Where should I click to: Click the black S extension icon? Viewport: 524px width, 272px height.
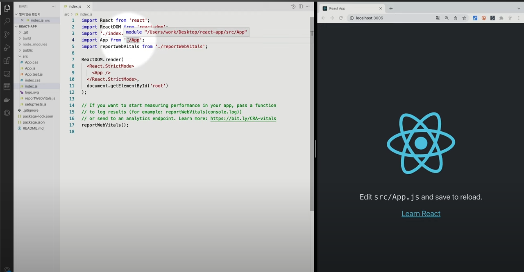[492, 18]
